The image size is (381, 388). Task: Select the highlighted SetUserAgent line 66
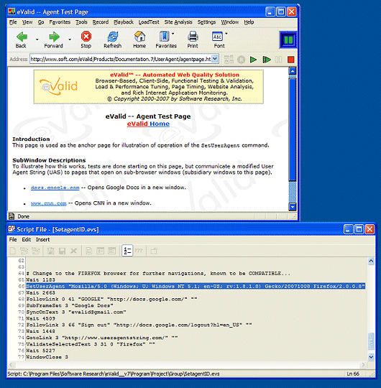pos(196,286)
